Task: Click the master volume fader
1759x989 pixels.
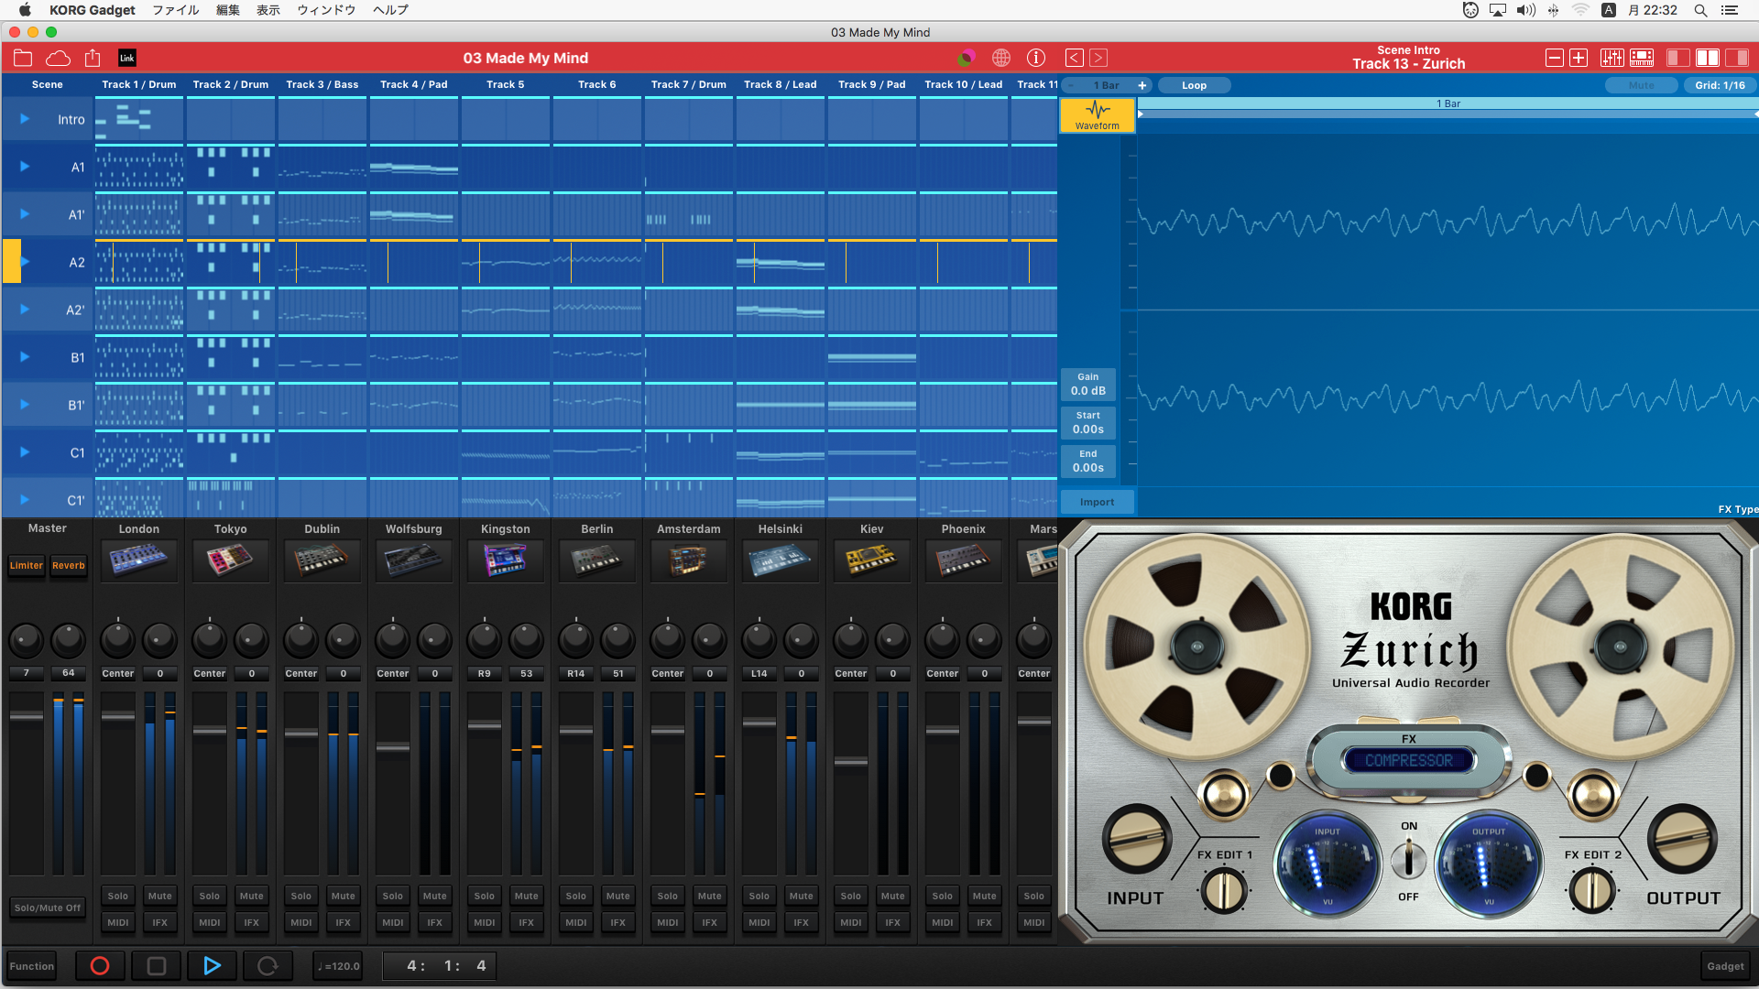Action: [27, 716]
